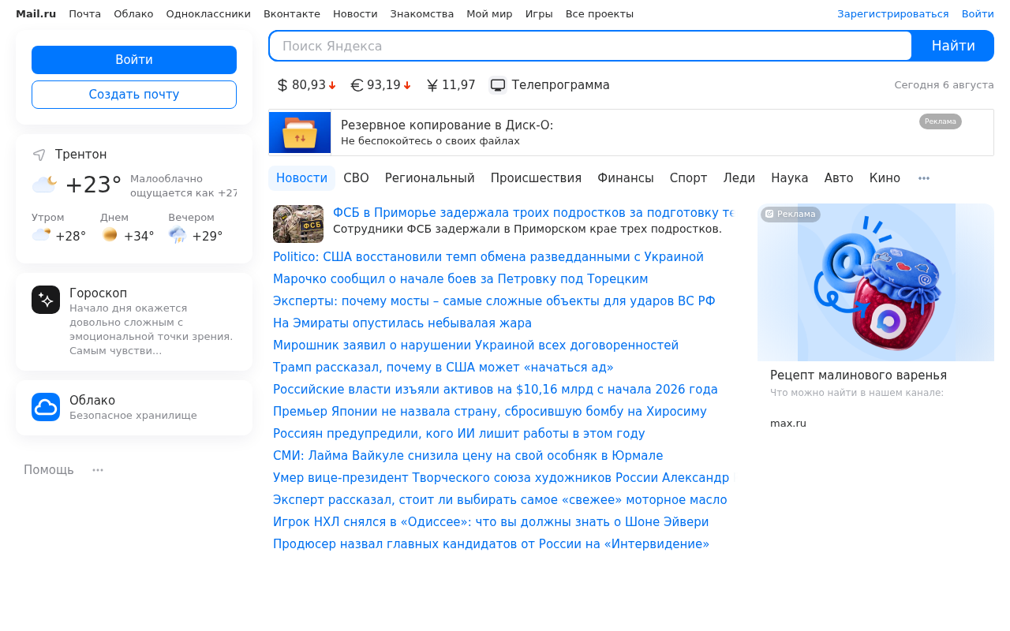The image size is (1010, 631).
Task: Click the current weather cloud-moon icon
Action: coord(44,185)
